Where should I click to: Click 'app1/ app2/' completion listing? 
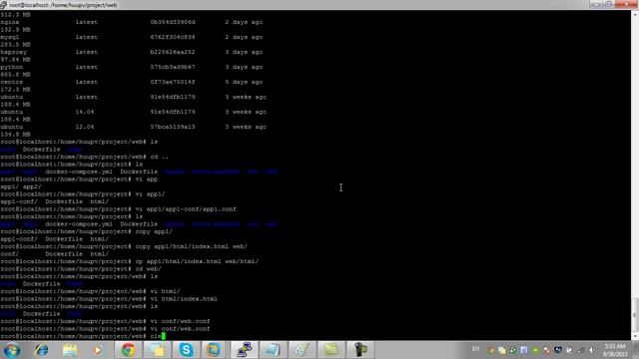[x=21, y=186]
